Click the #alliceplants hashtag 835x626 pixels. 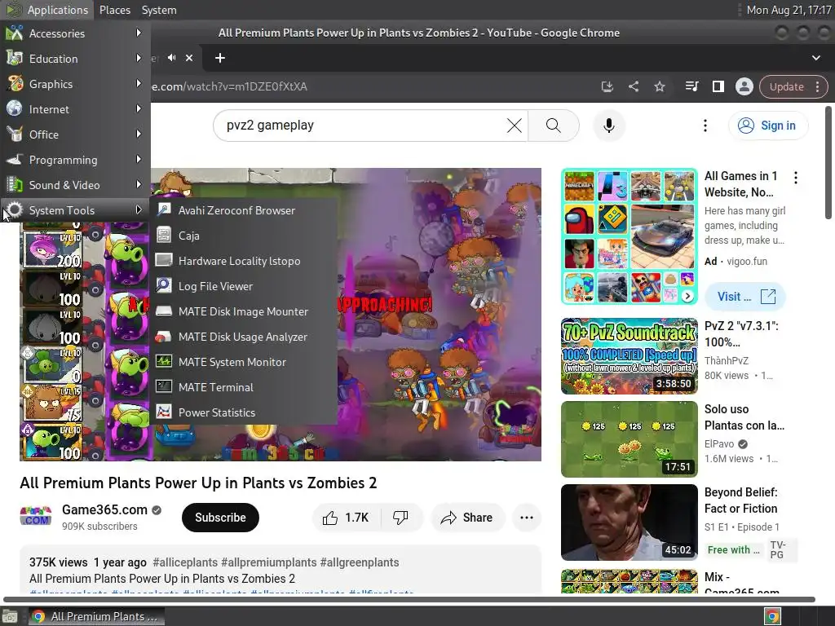185,562
